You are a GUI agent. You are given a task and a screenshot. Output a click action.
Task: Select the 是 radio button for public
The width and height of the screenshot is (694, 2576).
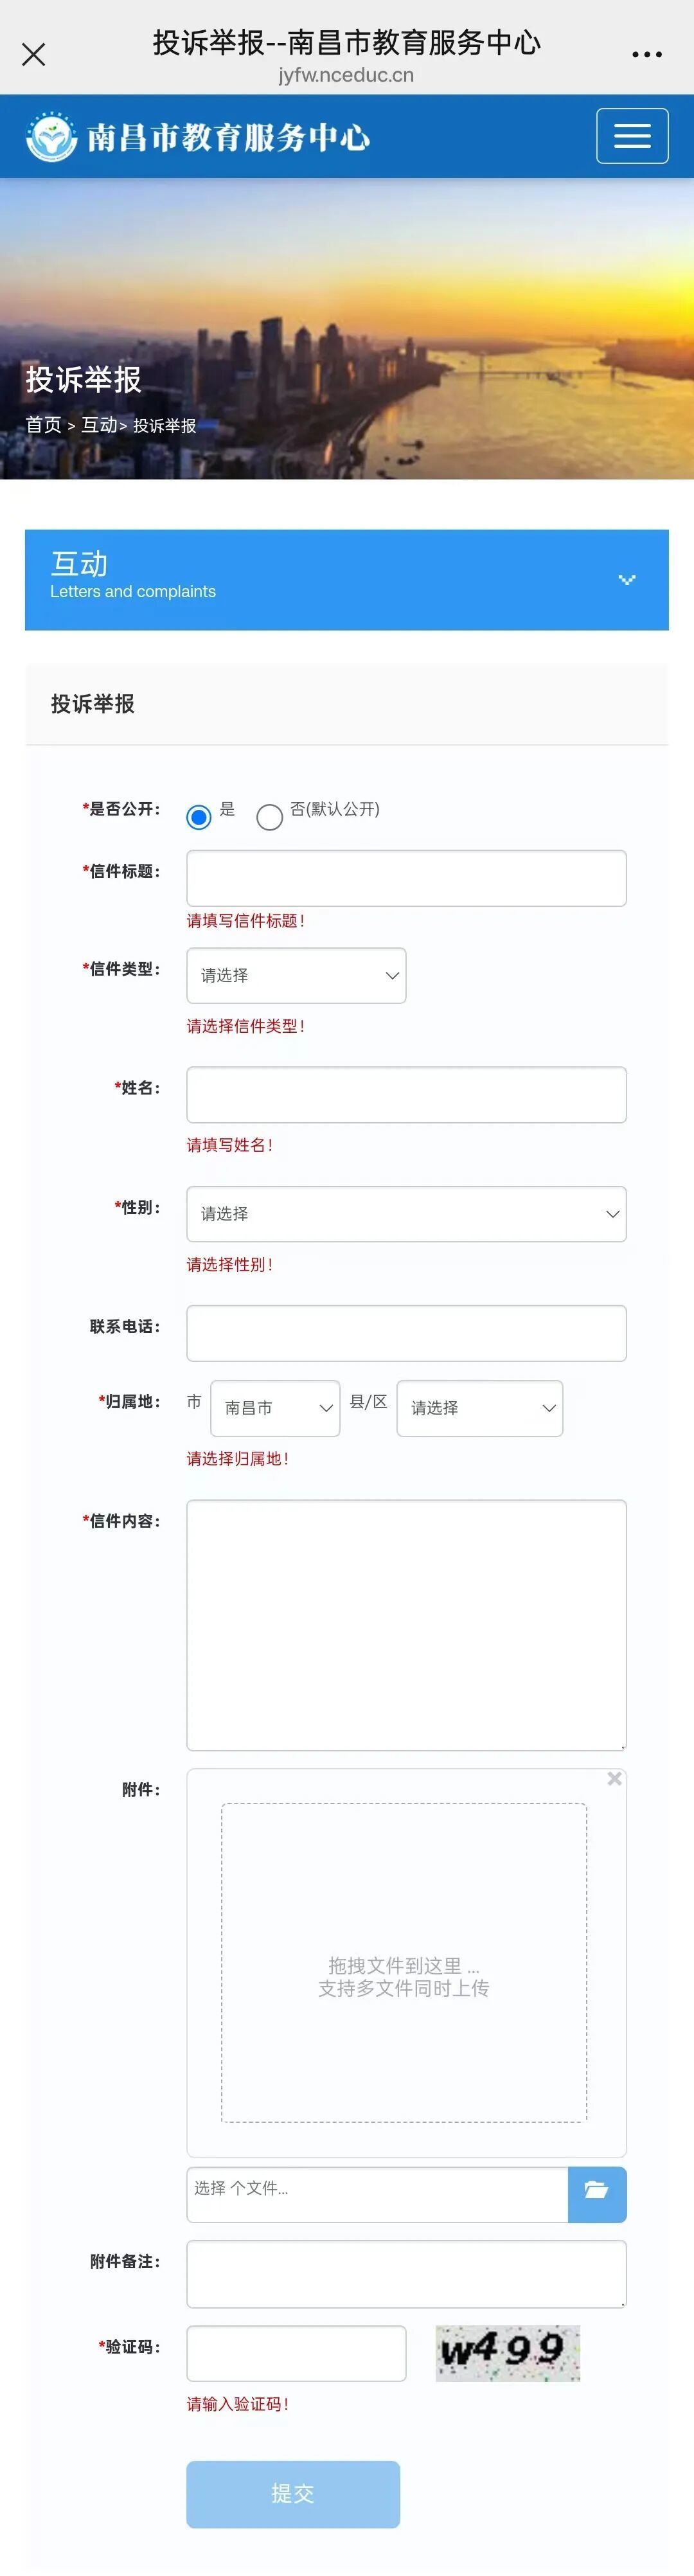point(200,817)
